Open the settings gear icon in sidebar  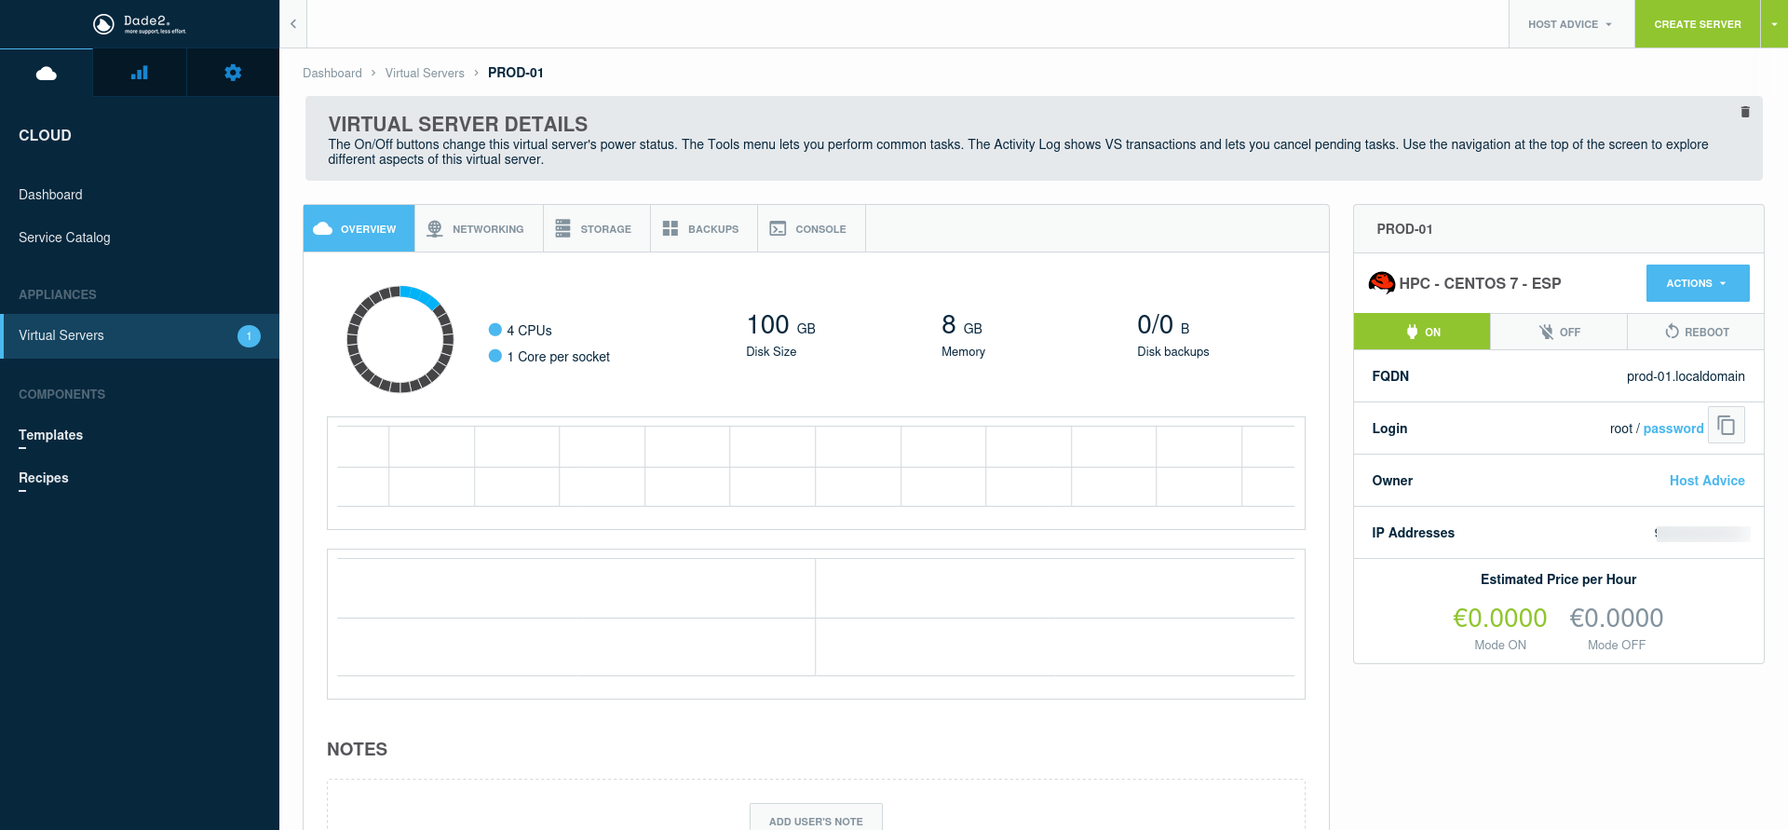click(233, 73)
